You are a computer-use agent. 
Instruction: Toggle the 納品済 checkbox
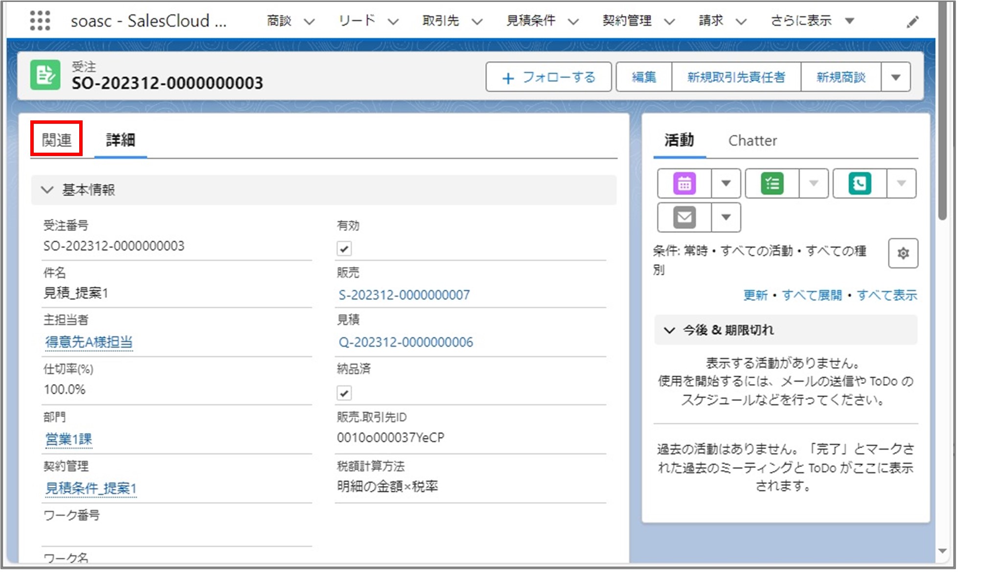pos(344,393)
